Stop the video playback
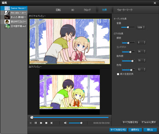Viewport: 159px width, 134px height. pos(46,123)
